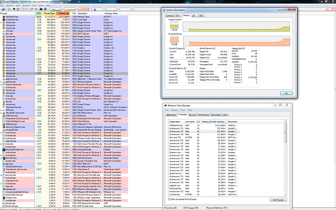Open Help menu in Process Explorer
The height and width of the screenshot is (210, 336).
(x=48, y=5)
